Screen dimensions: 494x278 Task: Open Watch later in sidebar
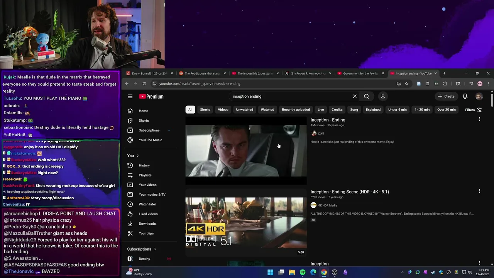150,204
